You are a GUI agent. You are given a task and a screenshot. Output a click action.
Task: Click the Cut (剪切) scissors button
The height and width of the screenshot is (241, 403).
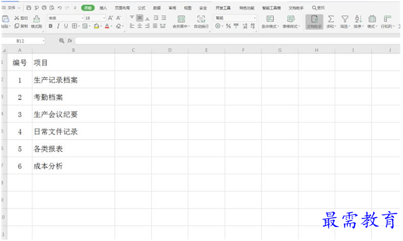pyautogui.click(x=21, y=18)
